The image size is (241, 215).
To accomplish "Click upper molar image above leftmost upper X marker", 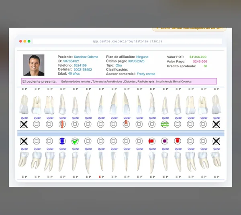I will click(x=24, y=104).
